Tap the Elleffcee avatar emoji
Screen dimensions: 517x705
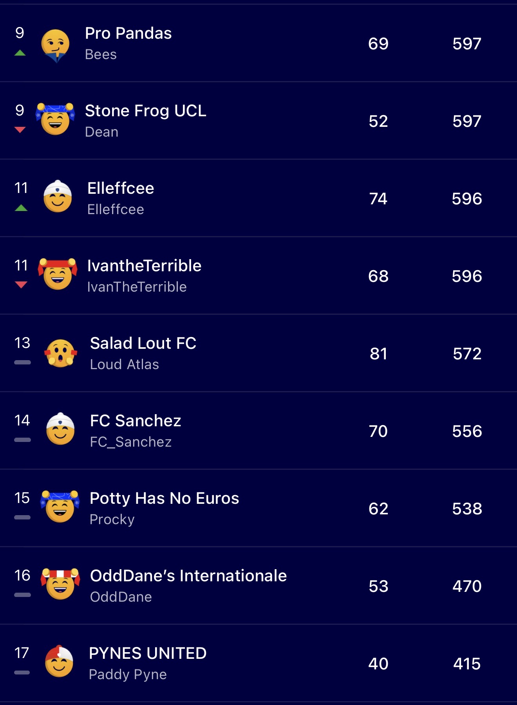tap(58, 197)
